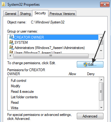Click the SYSTEM user group icon

[x=11, y=42]
